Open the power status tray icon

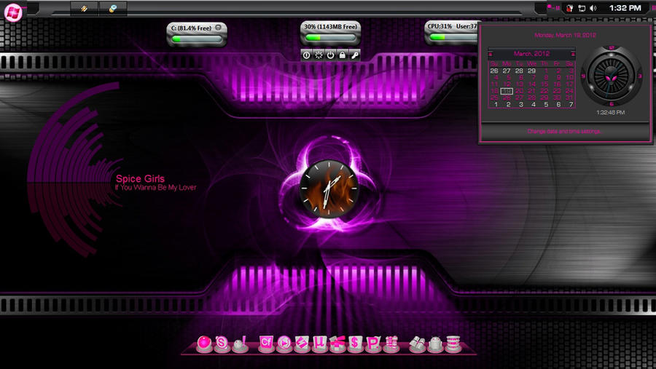tap(569, 8)
